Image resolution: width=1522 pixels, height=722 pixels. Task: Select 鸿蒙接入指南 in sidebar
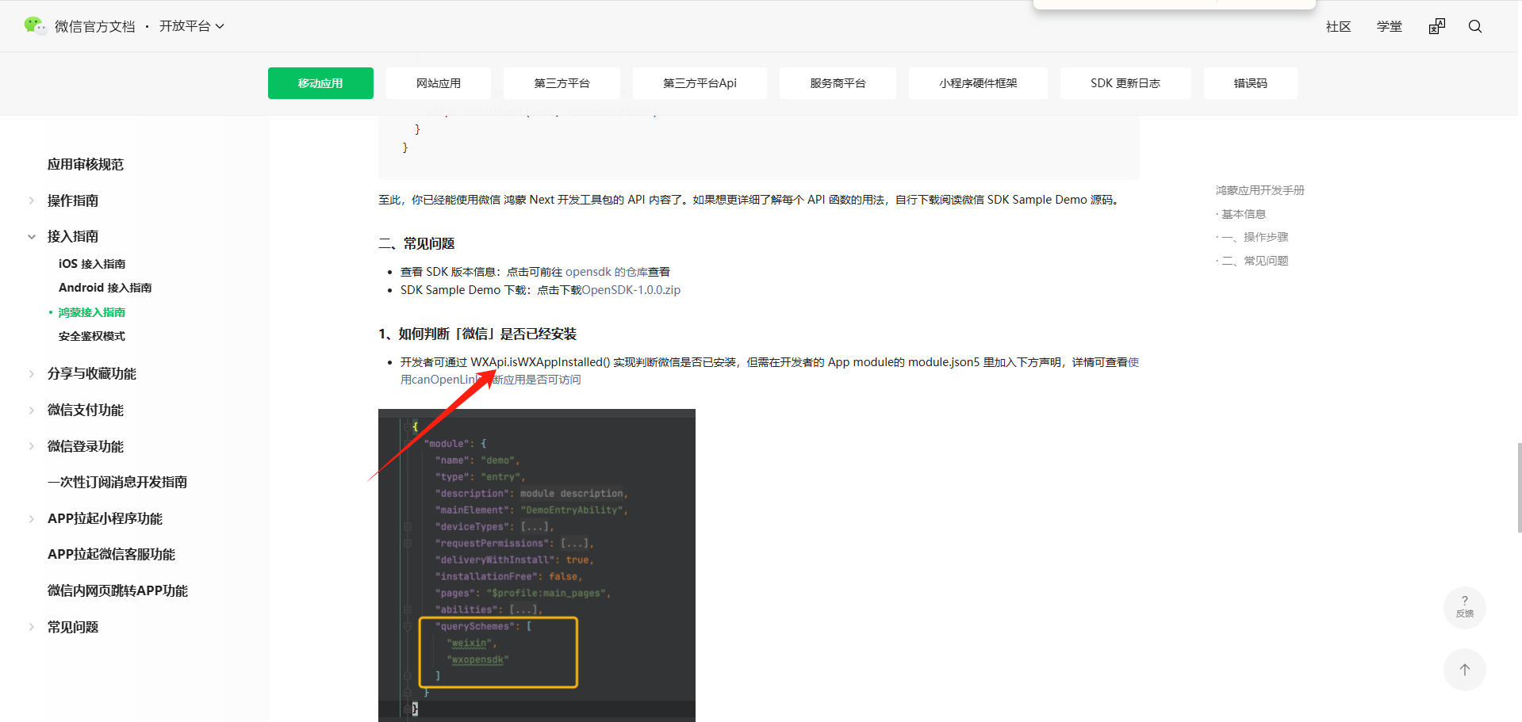coord(92,312)
